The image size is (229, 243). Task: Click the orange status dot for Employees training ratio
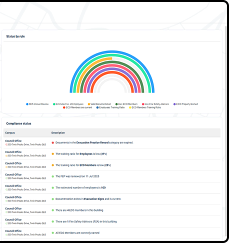(x=53, y=154)
